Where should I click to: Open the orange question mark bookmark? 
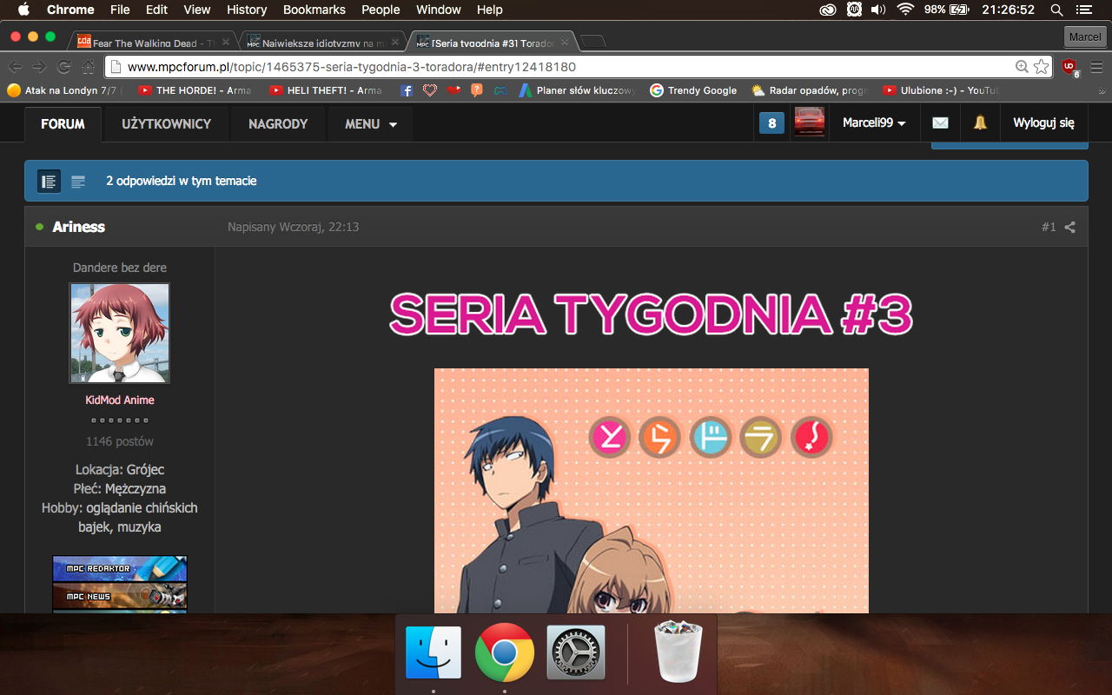coord(477,90)
